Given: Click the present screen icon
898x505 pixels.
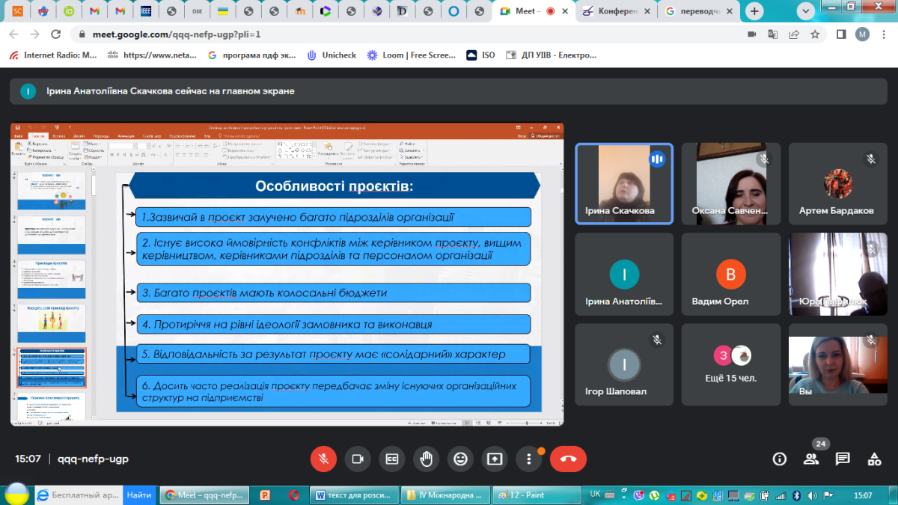Looking at the screenshot, I should coord(495,459).
